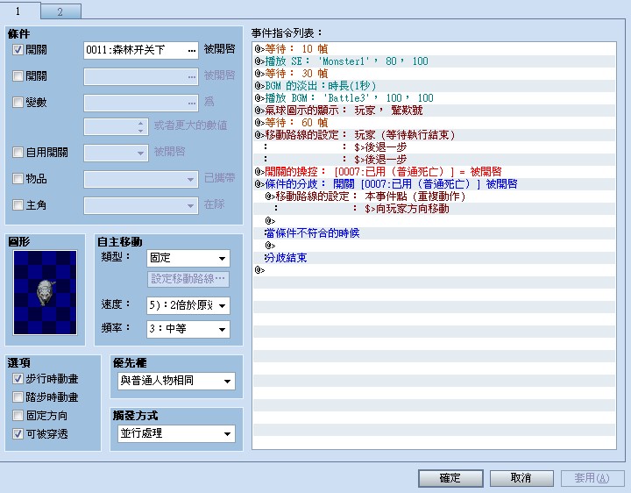
Task: Enable the second 開關 condition checkbox
Action: (x=18, y=76)
